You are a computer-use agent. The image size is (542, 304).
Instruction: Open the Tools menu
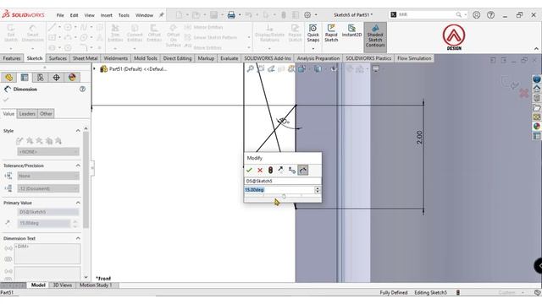tap(124, 15)
